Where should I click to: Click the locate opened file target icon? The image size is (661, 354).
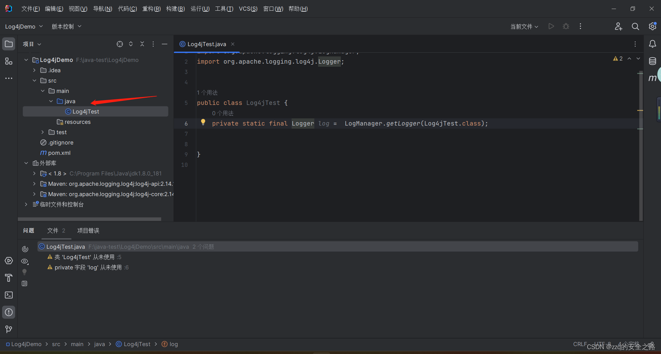pyautogui.click(x=120, y=44)
